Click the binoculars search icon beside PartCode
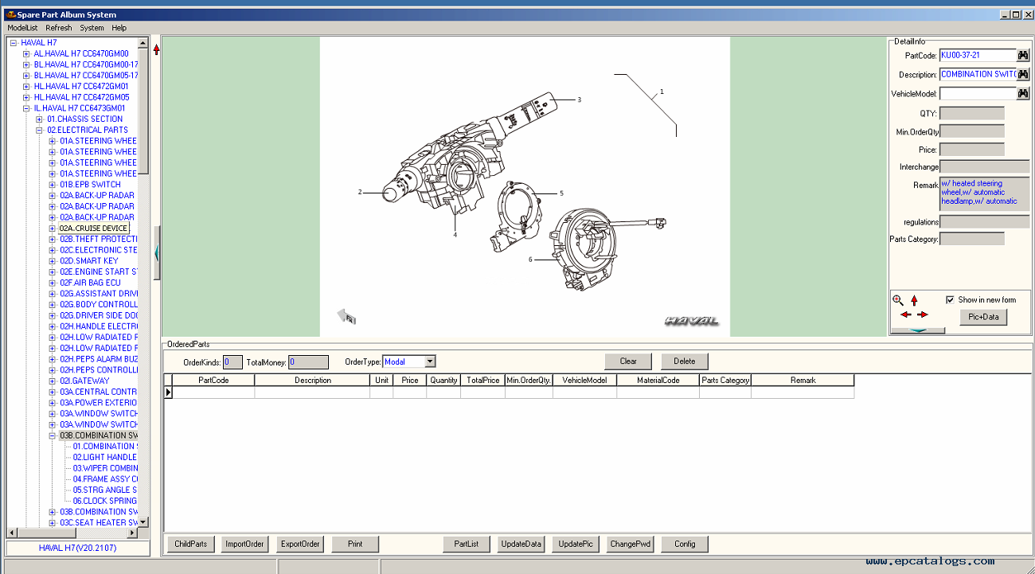This screenshot has width=1035, height=574. pyautogui.click(x=1023, y=55)
